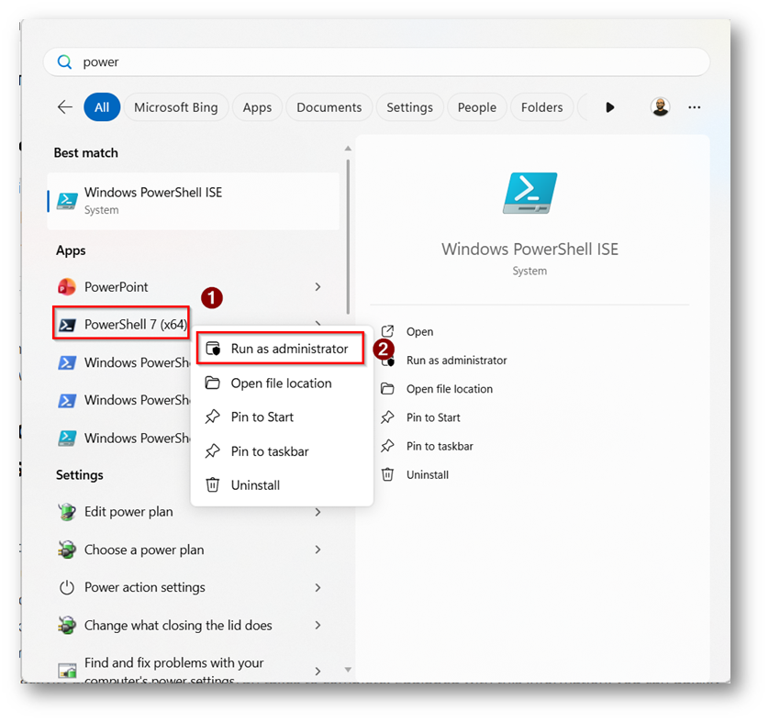Select PowerShell 7 (x64) result
The image size is (769, 722).
click(121, 324)
